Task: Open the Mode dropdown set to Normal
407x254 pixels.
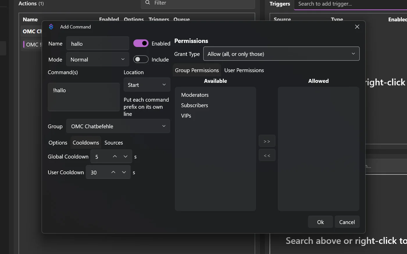Action: point(98,60)
